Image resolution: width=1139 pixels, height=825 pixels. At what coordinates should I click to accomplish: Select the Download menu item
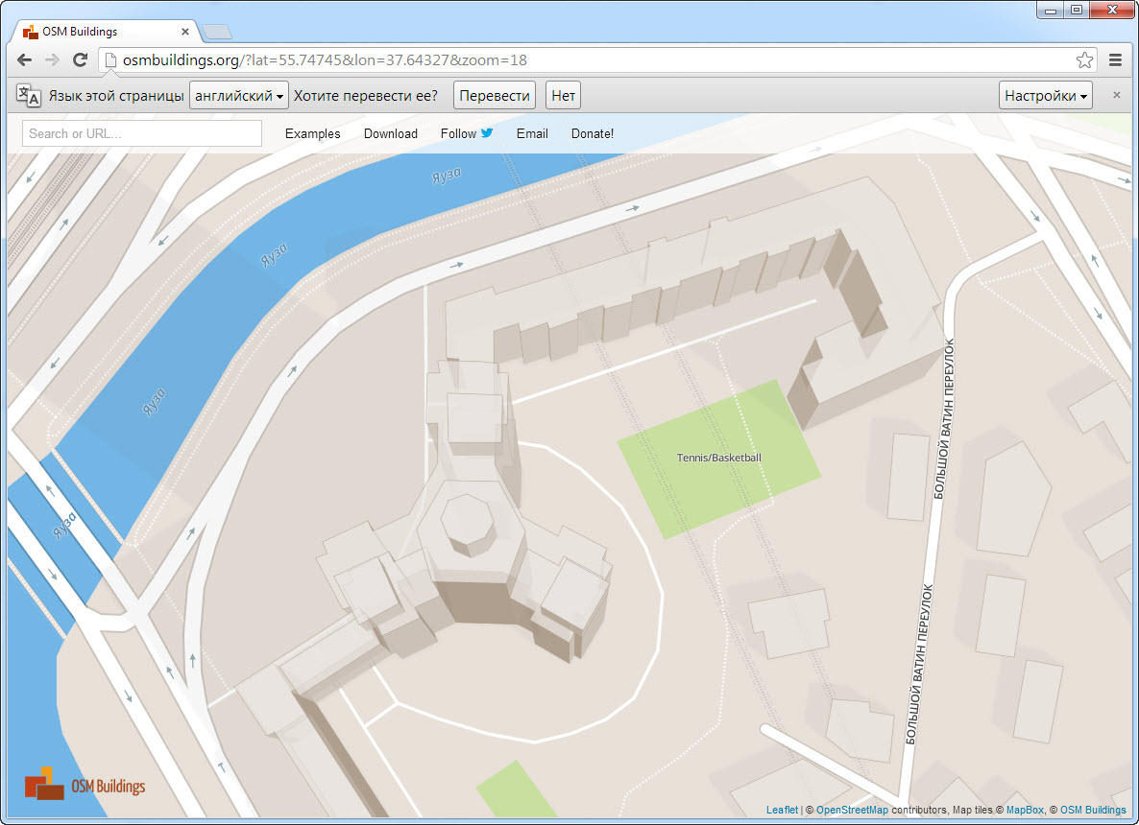click(390, 133)
